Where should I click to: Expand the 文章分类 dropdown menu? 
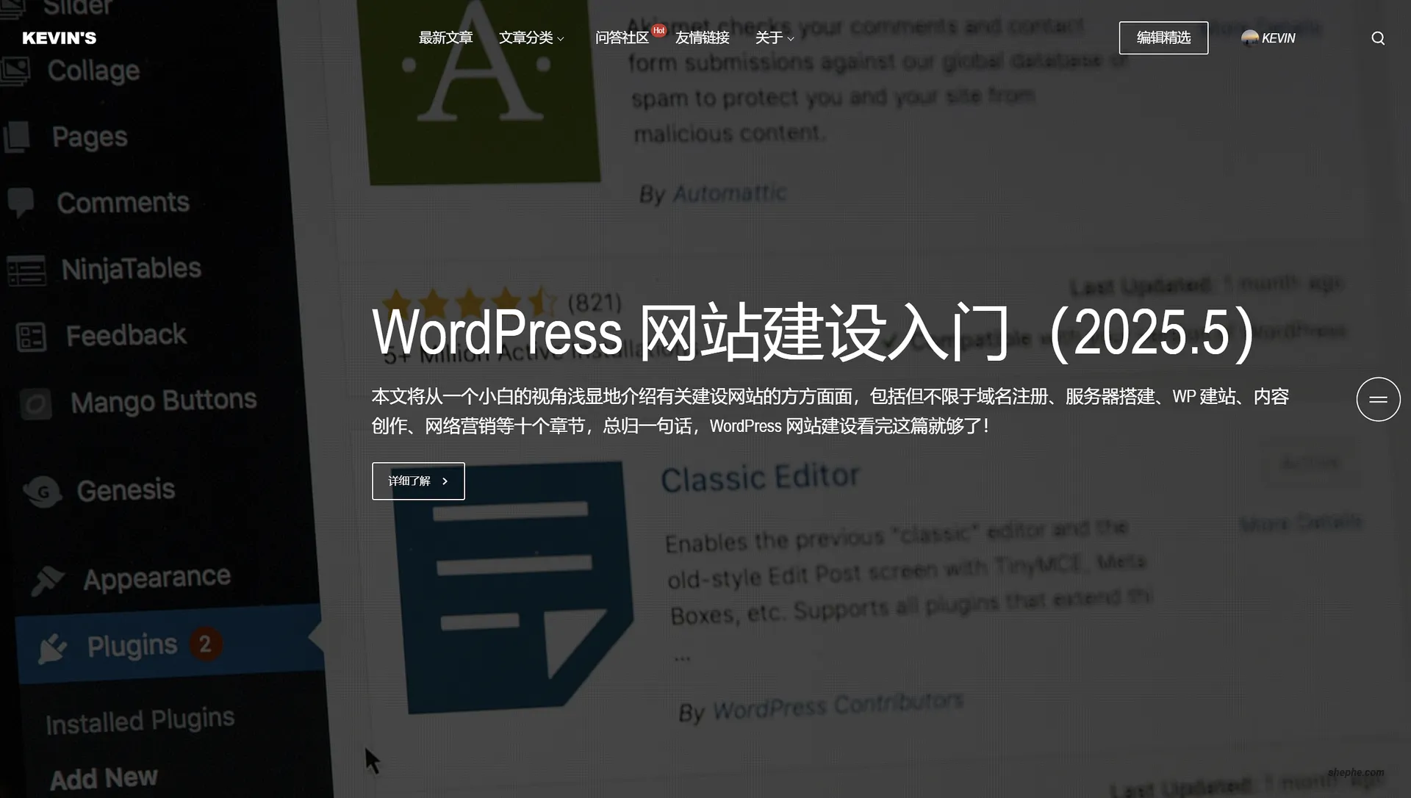point(531,37)
